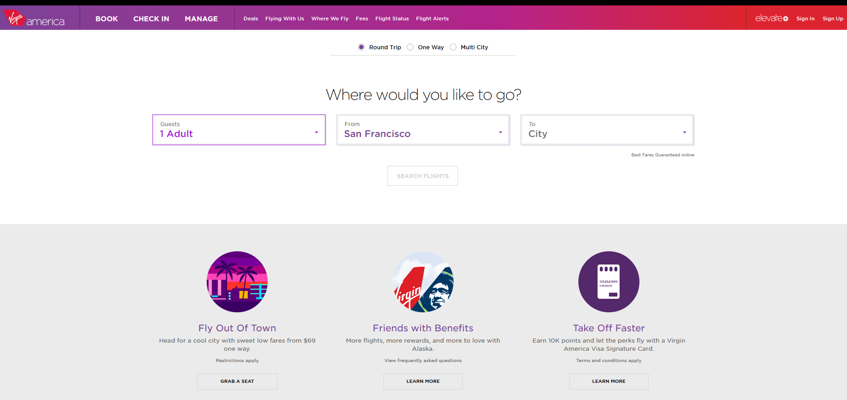This screenshot has height=400, width=847.
Task: Select the Round Trip radio button
Action: coord(361,47)
